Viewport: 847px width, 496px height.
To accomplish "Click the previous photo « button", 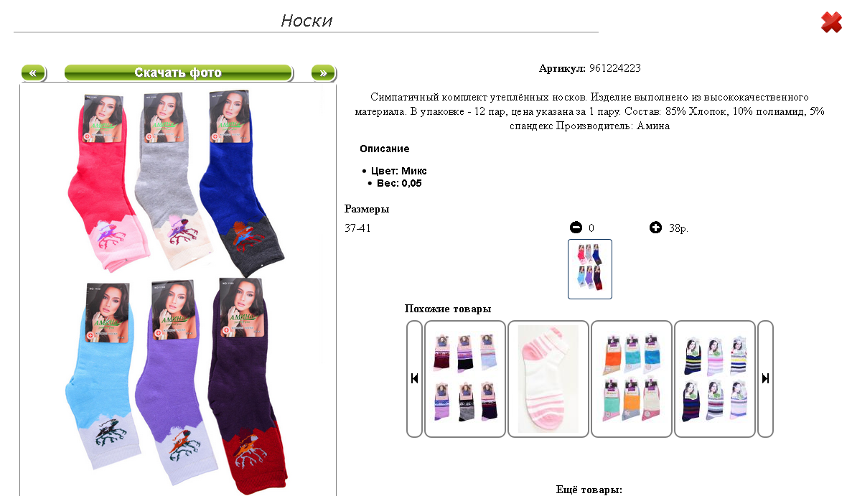I will tap(34, 73).
